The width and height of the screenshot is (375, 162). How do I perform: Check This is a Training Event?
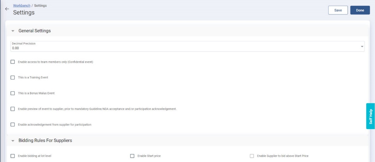tap(13, 78)
